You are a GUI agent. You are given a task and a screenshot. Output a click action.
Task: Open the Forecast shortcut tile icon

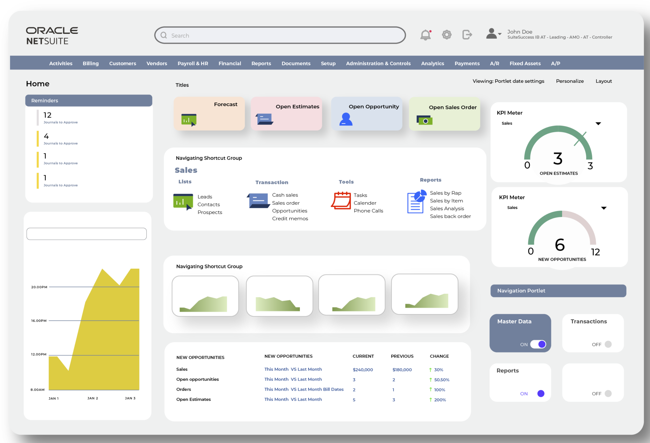189,120
